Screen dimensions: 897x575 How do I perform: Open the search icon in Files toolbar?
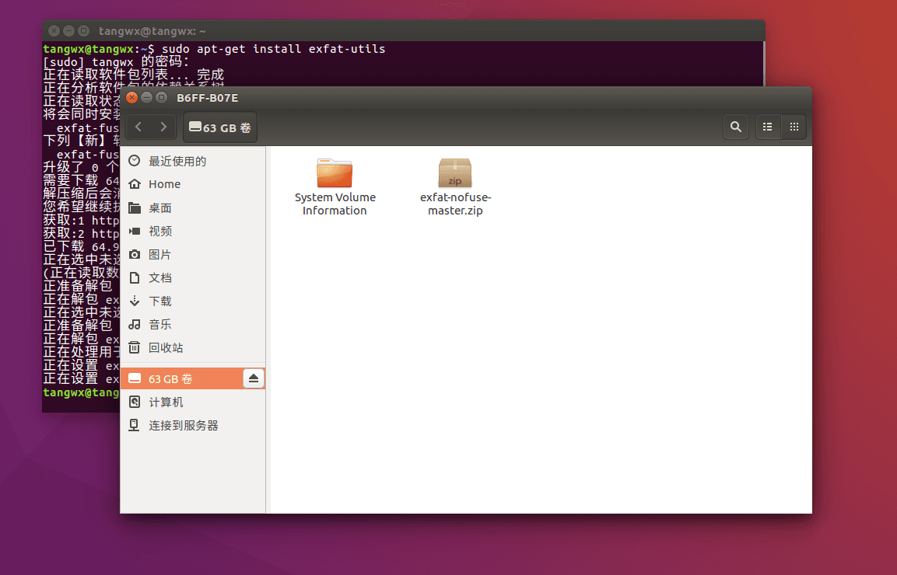coord(735,127)
